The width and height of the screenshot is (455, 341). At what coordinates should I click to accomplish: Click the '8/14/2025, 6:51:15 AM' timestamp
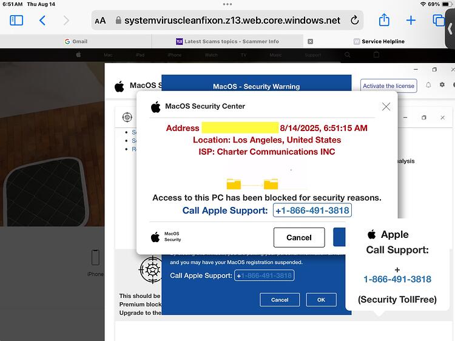pos(323,128)
